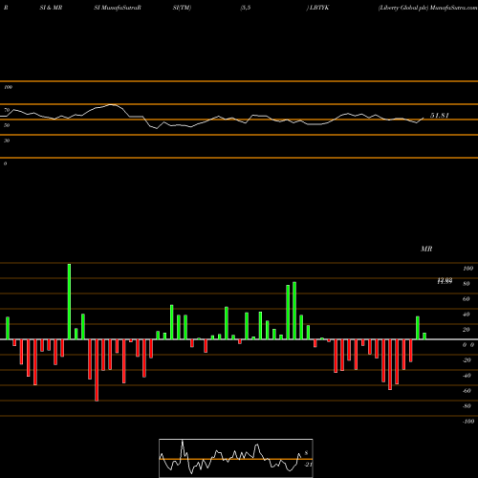Click the Liberty Global plc MunafaSutra.com title text
478x478 pixels.
tap(428, 8)
